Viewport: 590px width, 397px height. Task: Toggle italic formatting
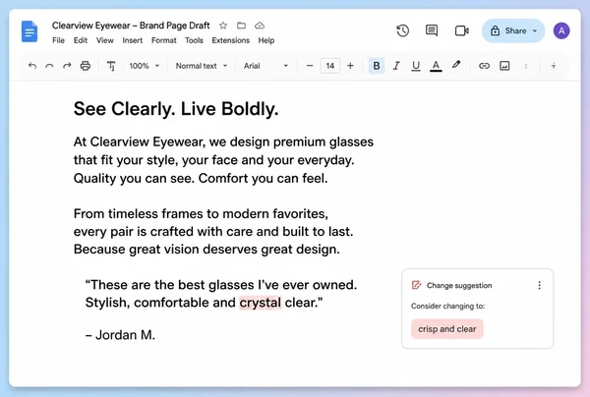pyautogui.click(x=396, y=66)
